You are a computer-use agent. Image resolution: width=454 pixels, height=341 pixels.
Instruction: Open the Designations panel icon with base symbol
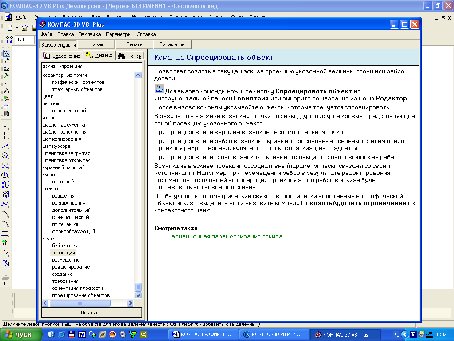pyautogui.click(x=6, y=68)
